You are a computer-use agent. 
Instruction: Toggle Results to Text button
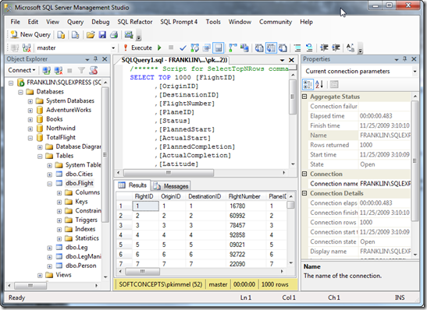[x=259, y=48]
